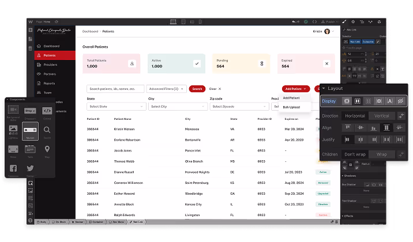This screenshot has height=242, width=413.
Task: Collapse the Layout section
Action: [x=324, y=88]
